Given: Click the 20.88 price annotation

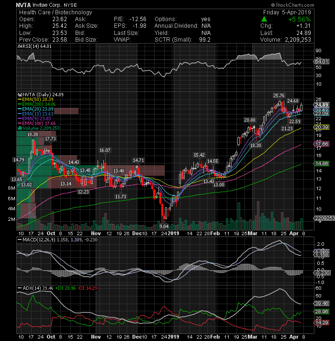Looking at the screenshot, I should tap(250, 120).
